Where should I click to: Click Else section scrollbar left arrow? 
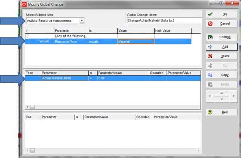coord(27,150)
